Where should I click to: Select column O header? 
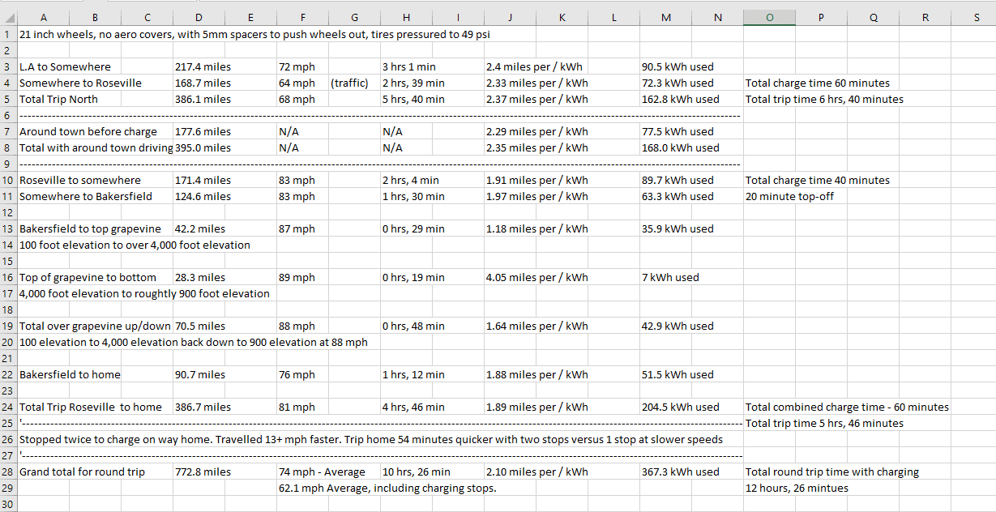(x=769, y=18)
